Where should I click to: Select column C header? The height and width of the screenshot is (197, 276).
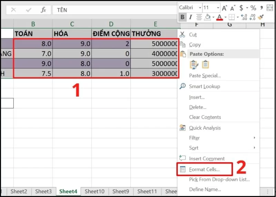72,24
